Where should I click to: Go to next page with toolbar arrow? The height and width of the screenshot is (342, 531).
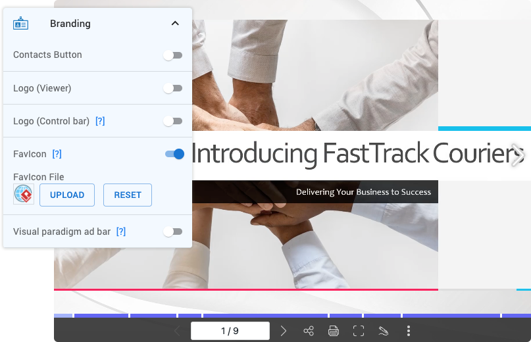click(x=284, y=331)
